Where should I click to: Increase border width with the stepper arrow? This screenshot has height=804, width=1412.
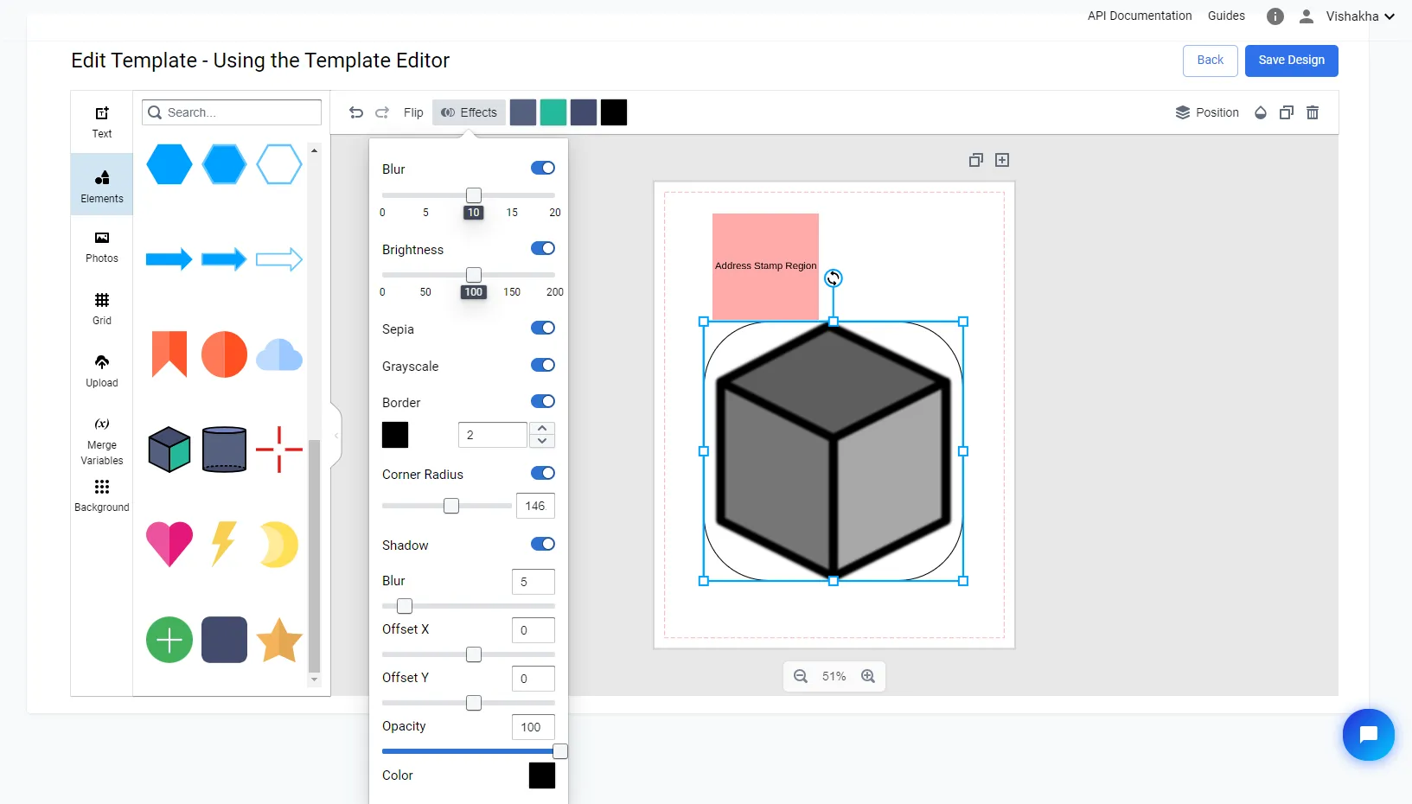[542, 428]
